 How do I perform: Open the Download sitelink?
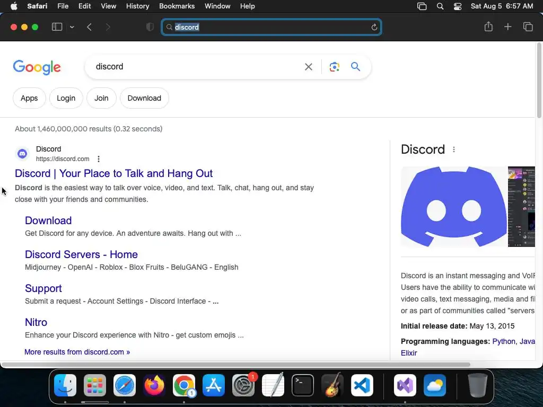pos(48,220)
